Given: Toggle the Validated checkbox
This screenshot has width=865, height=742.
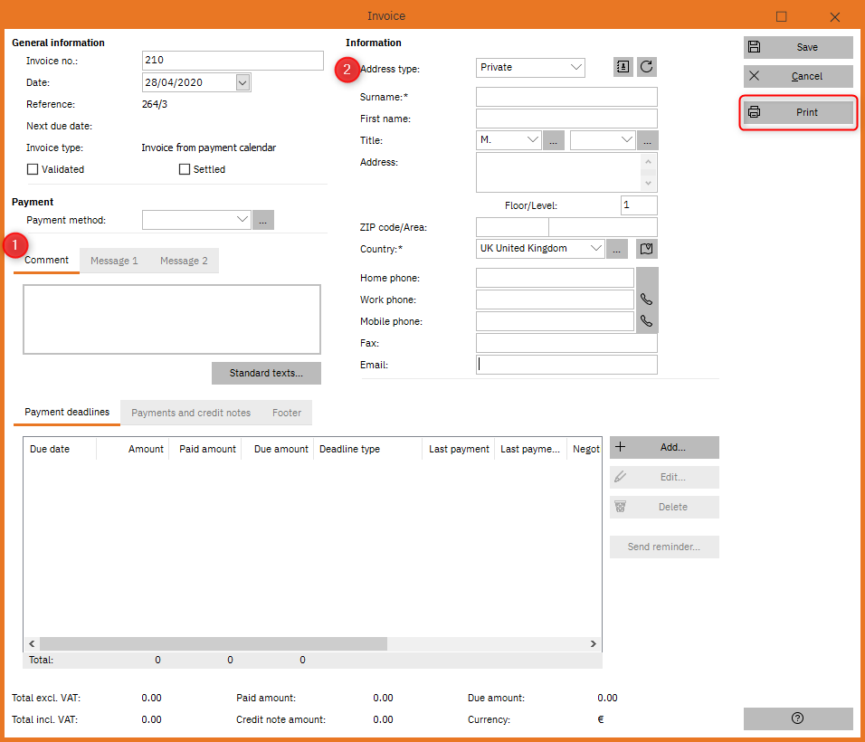Looking at the screenshot, I should pos(33,169).
